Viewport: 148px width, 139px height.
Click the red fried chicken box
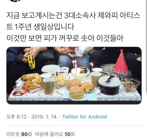(31, 86)
